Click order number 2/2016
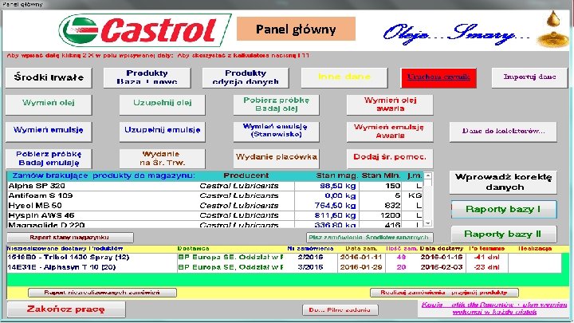Image resolution: width=574 pixels, height=323 pixels. (x=310, y=258)
